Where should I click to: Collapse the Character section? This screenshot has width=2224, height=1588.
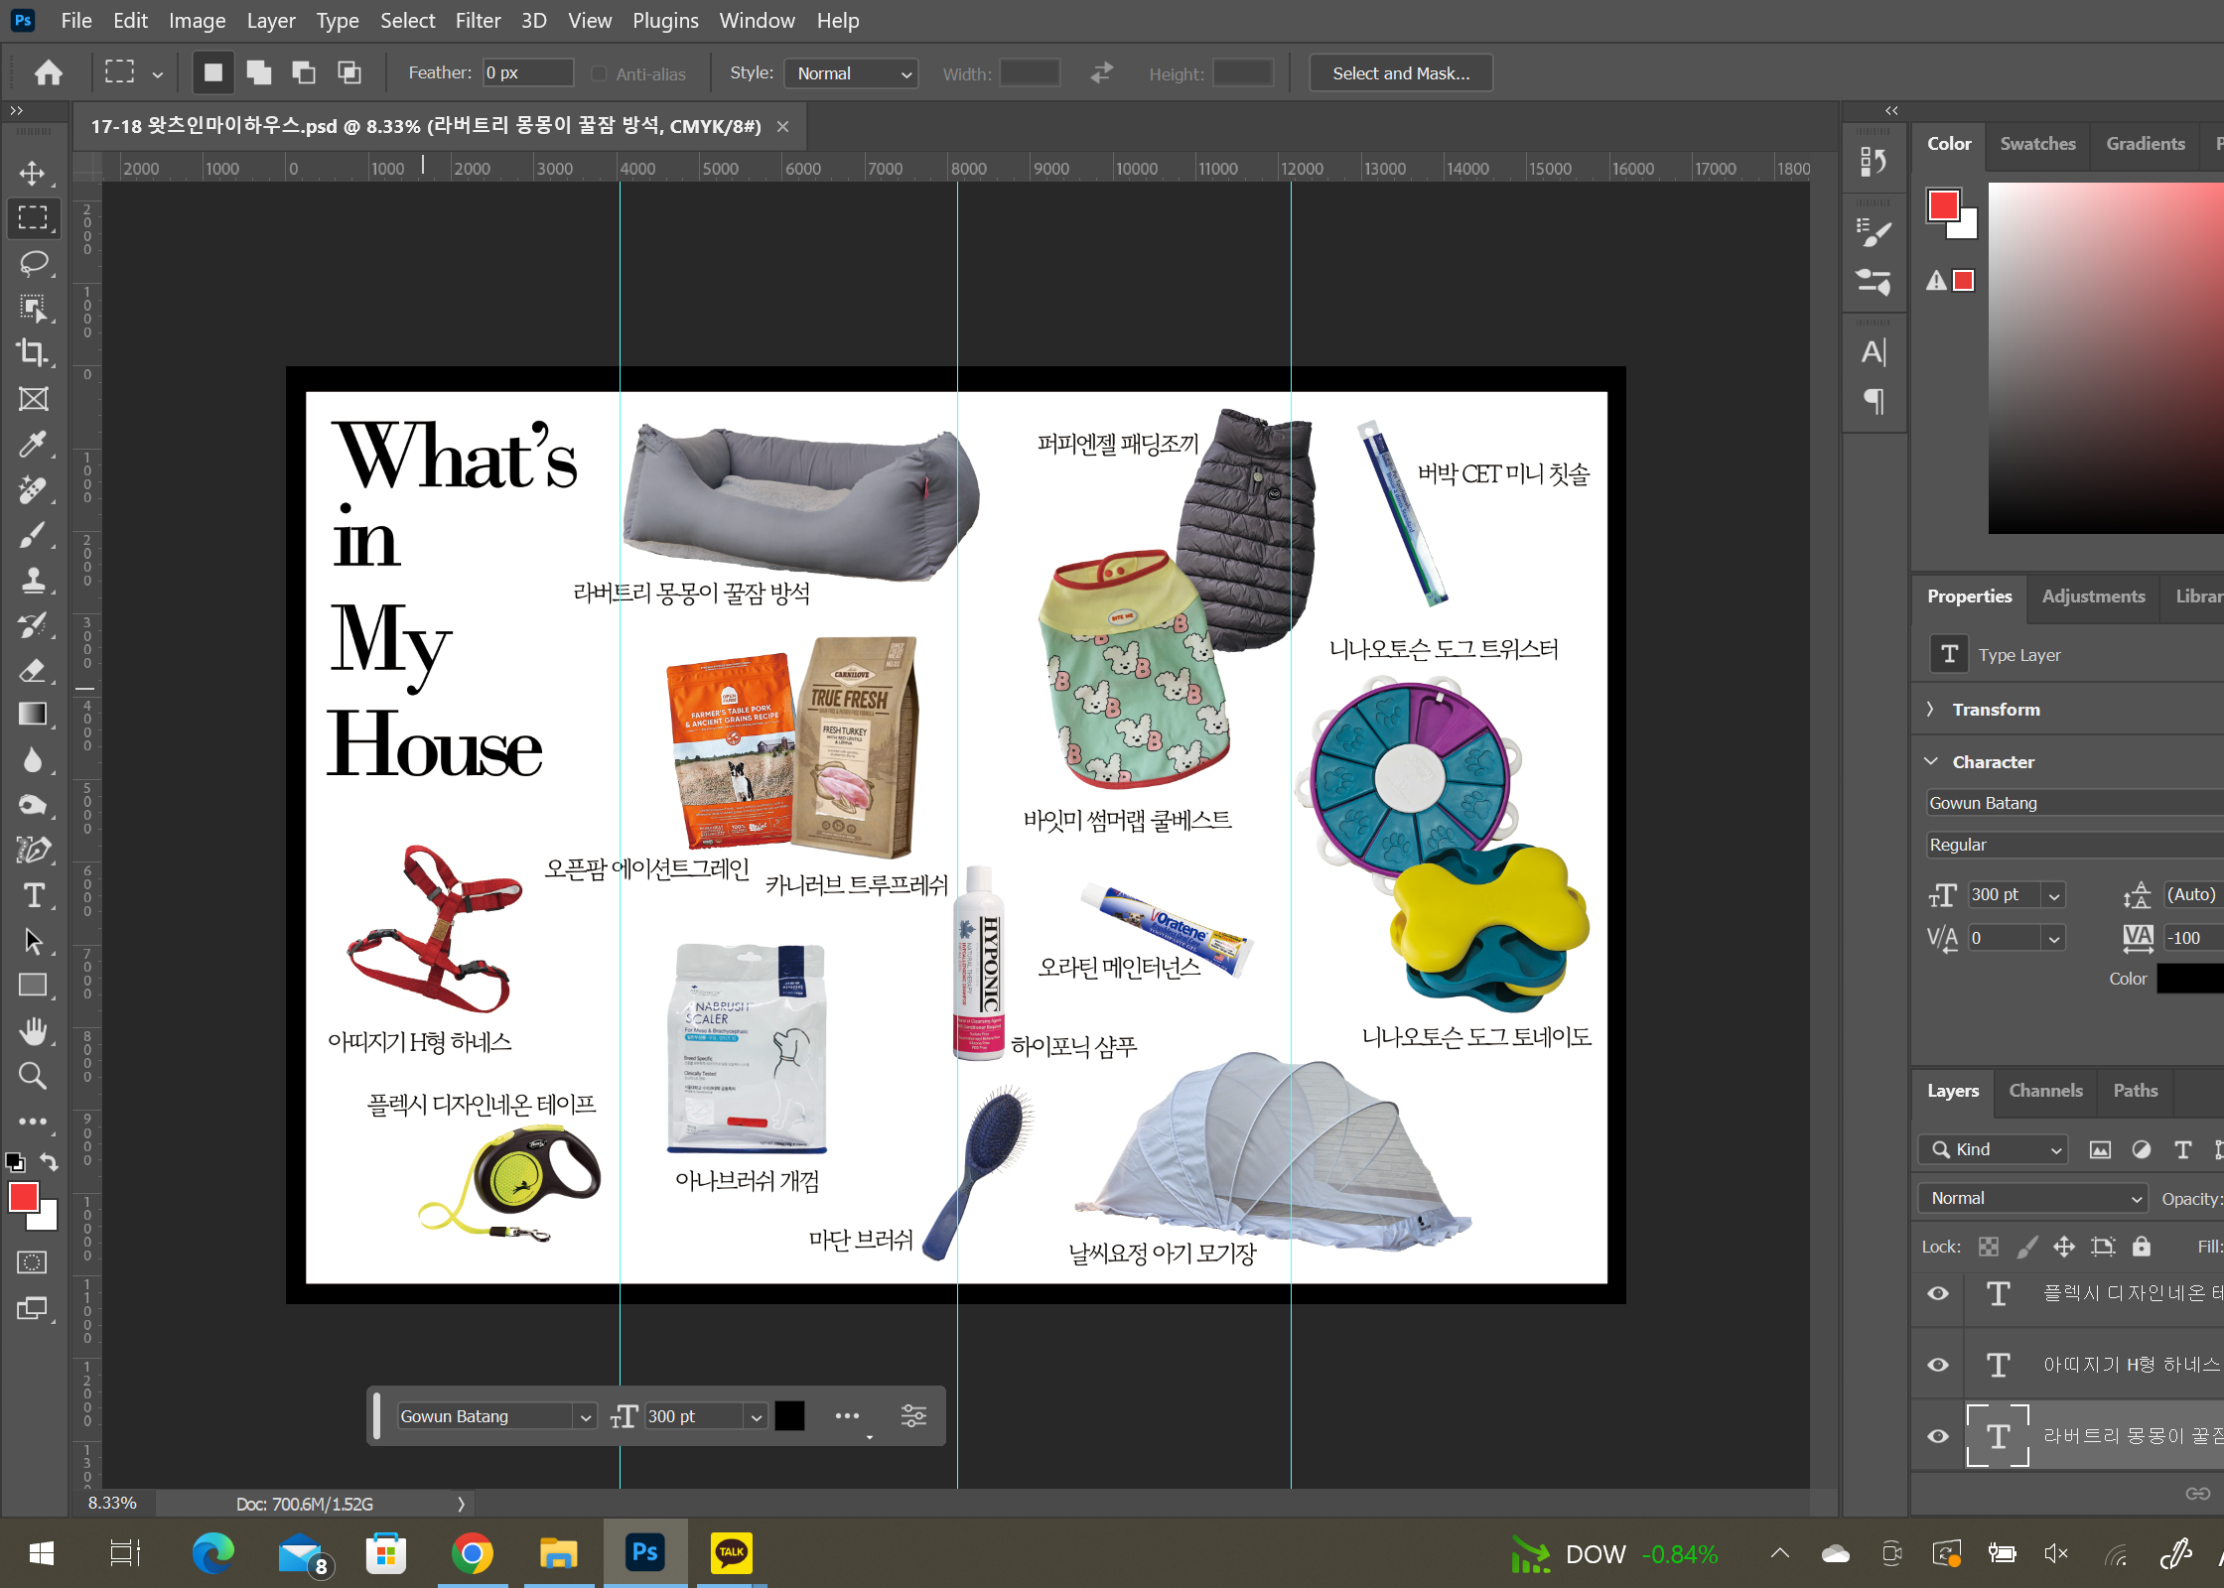point(1931,761)
